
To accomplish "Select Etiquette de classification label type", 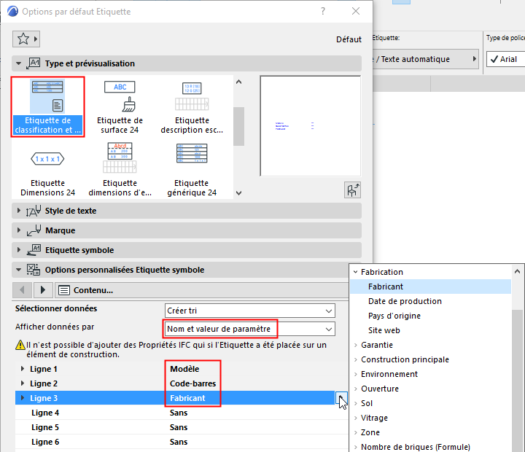I will click(x=47, y=106).
